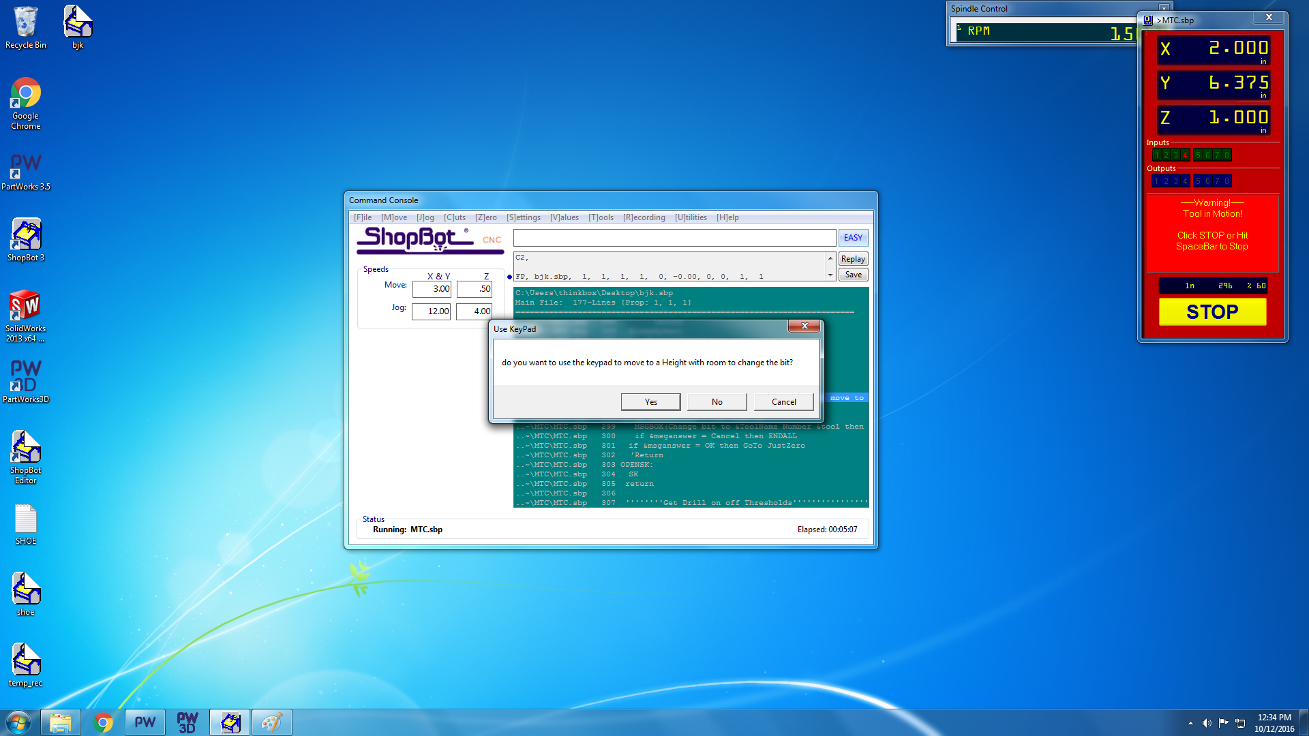
Task: Click the Replay button
Action: pyautogui.click(x=853, y=259)
